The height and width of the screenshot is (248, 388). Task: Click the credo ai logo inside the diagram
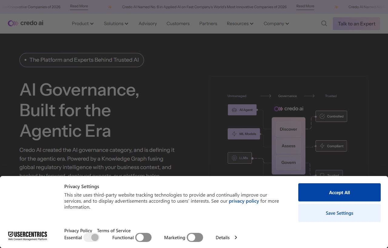pos(289,109)
